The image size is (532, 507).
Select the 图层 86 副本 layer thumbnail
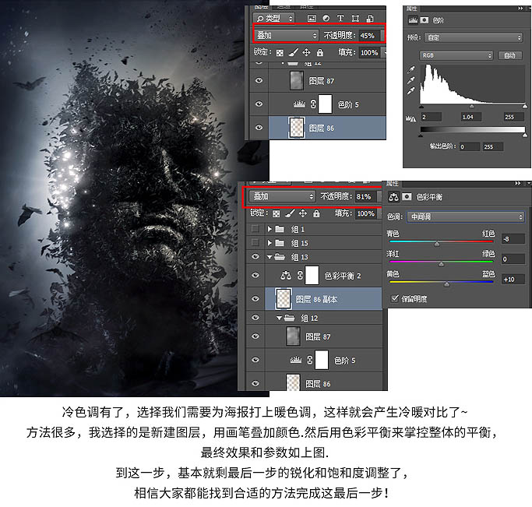coord(284,299)
